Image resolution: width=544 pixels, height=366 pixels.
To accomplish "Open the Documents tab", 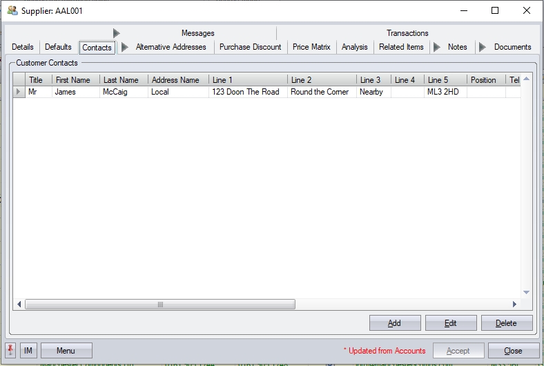I will coord(513,47).
